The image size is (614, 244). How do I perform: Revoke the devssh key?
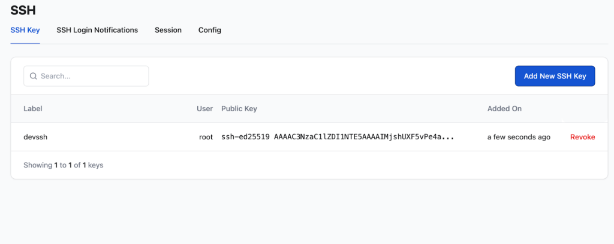[582, 137]
